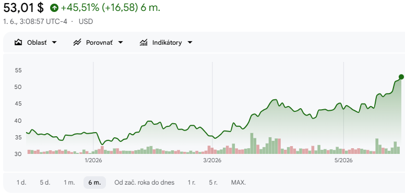Open the Indikátory menu

click(166, 43)
